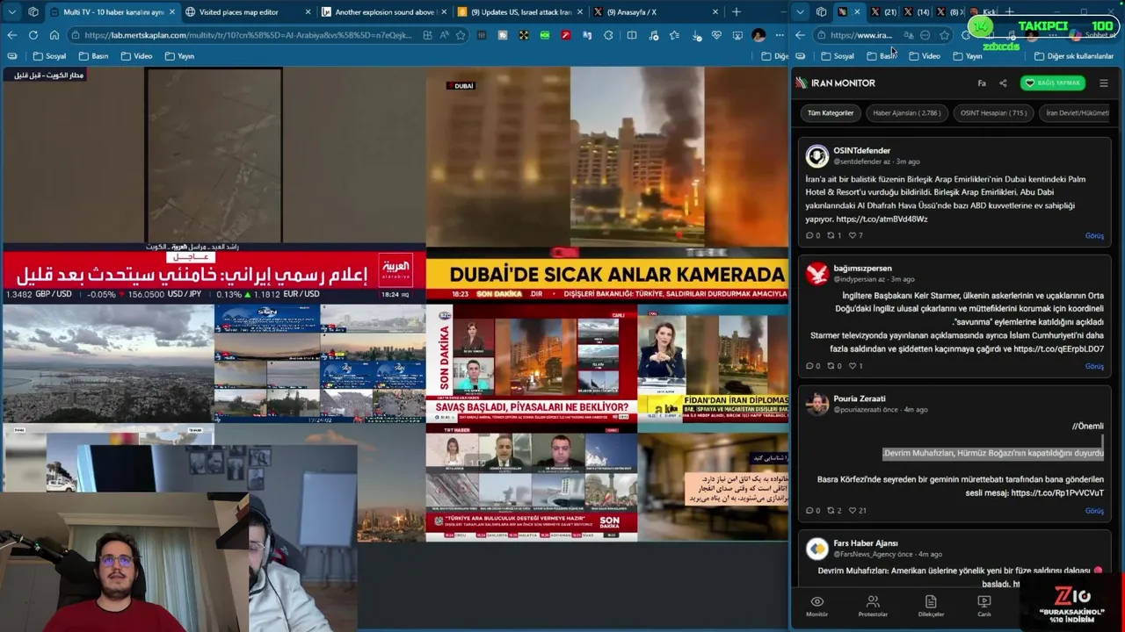Select the OSINT Hesapları (715) filter
This screenshot has height=632, width=1125.
(x=993, y=113)
